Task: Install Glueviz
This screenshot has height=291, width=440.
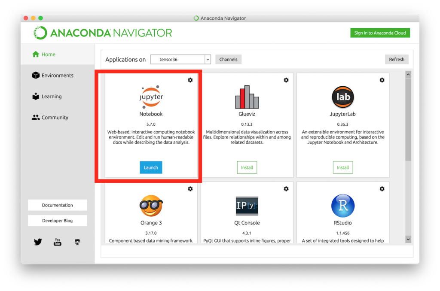Action: click(x=247, y=167)
